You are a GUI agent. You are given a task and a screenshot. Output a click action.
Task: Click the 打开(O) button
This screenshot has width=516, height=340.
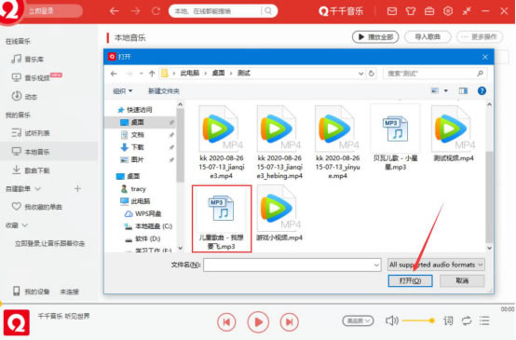(410, 280)
